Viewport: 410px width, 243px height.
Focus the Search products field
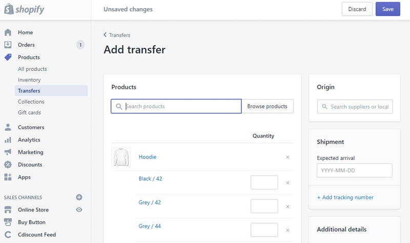(176, 106)
